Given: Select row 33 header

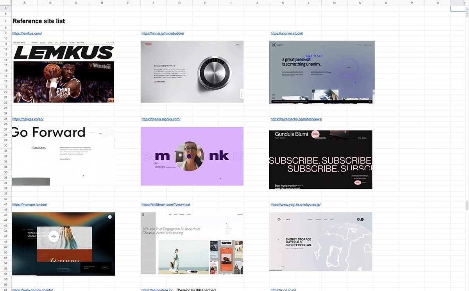Looking at the screenshot, I should [6, 162].
